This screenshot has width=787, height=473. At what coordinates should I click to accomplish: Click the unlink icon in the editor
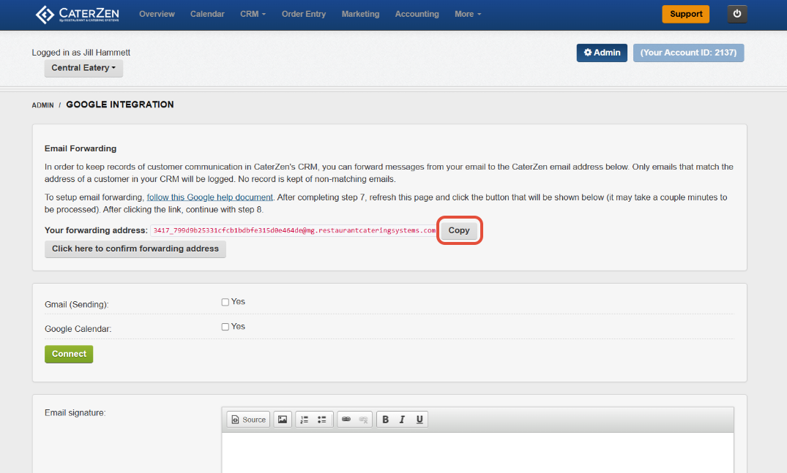point(363,420)
